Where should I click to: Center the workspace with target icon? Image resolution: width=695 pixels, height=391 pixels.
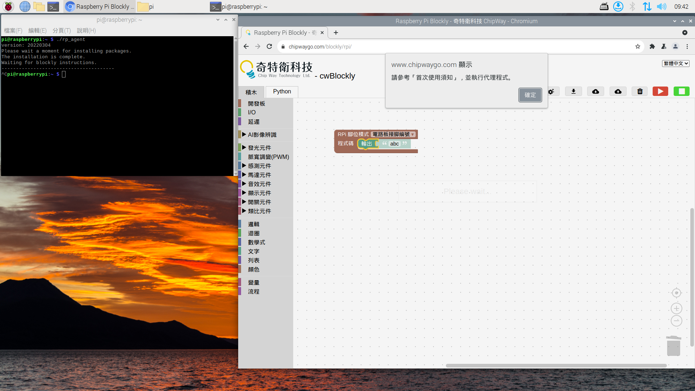[676, 293]
